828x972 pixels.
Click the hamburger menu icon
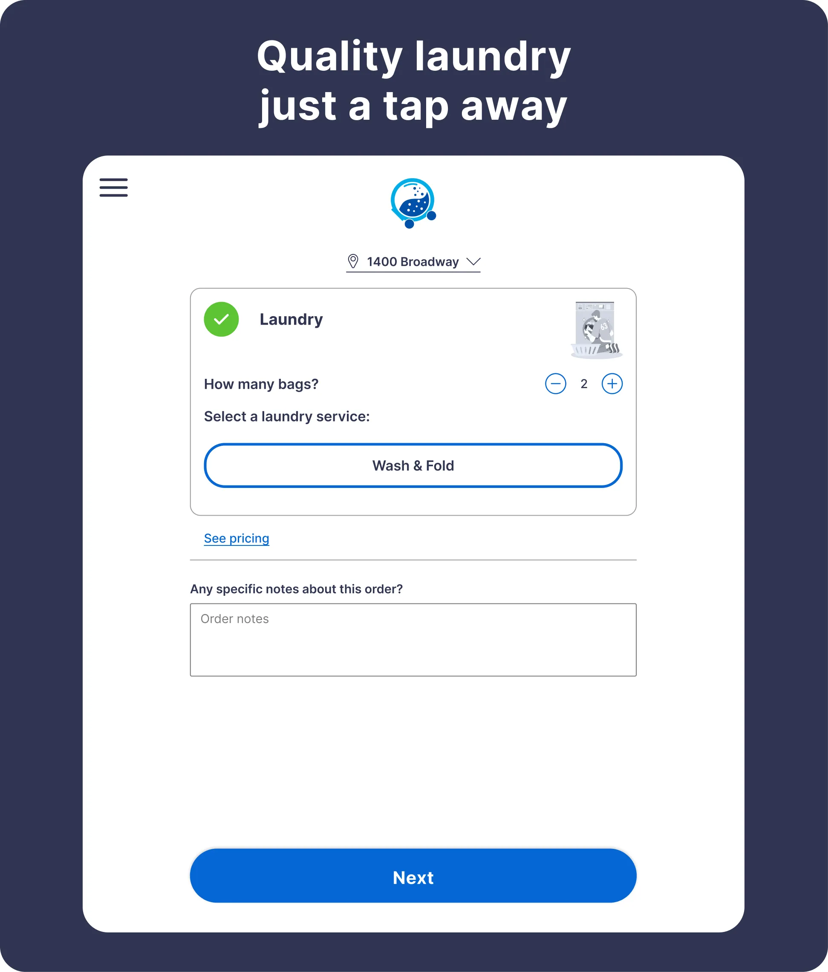[115, 187]
